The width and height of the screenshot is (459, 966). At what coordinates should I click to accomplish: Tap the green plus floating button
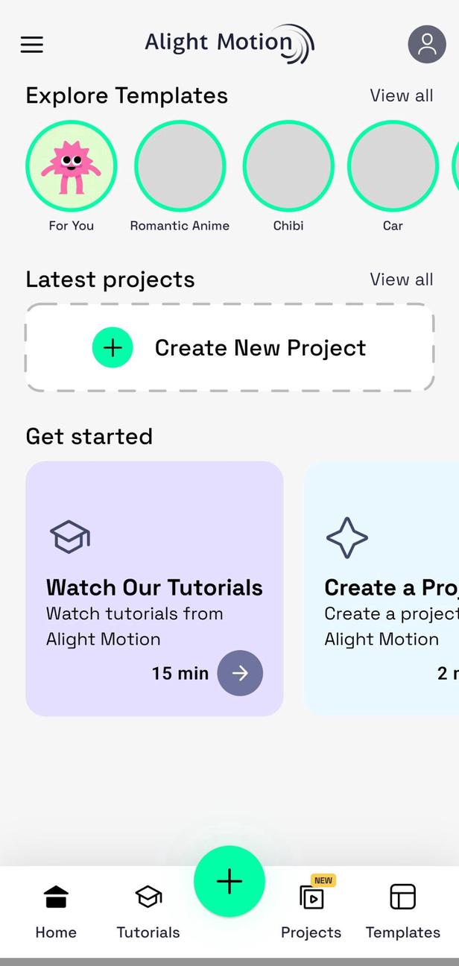[229, 881]
